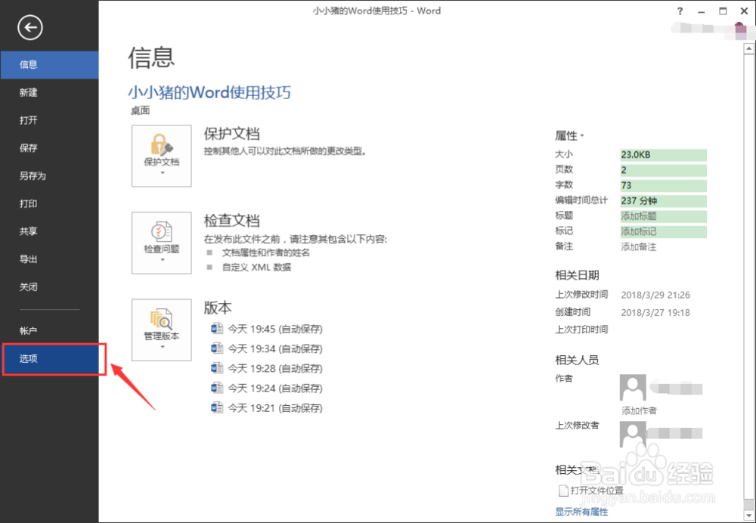
Task: Open the 属性 (Properties) dropdown
Action: pos(569,135)
